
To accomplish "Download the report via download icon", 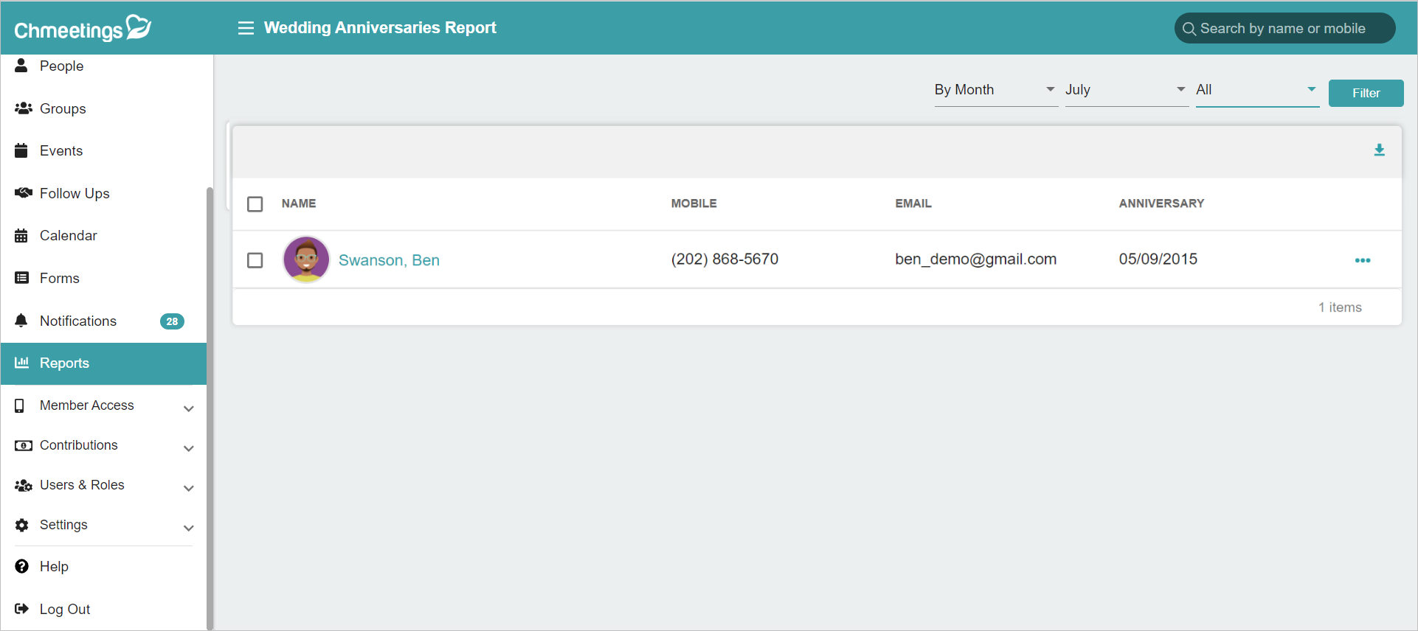I will (1379, 150).
